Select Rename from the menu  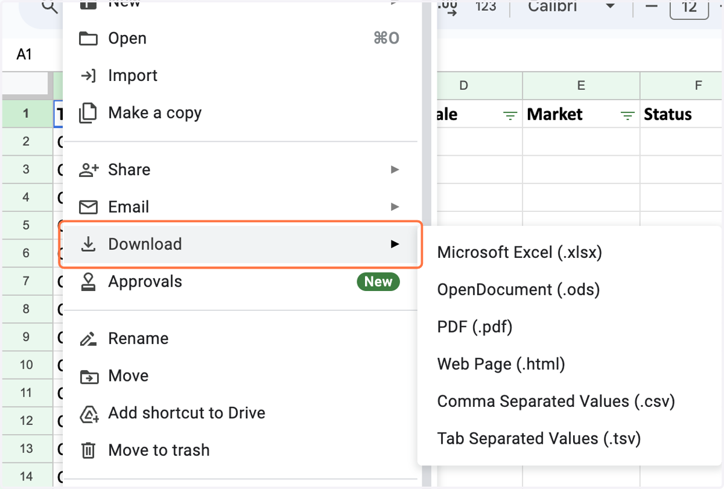pos(240,339)
